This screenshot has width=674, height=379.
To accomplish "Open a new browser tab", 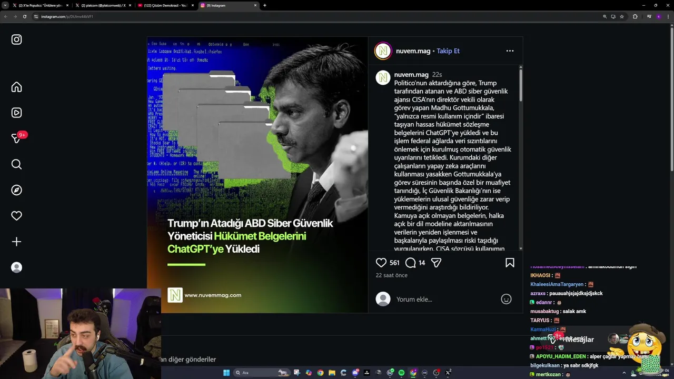I will coord(264,5).
